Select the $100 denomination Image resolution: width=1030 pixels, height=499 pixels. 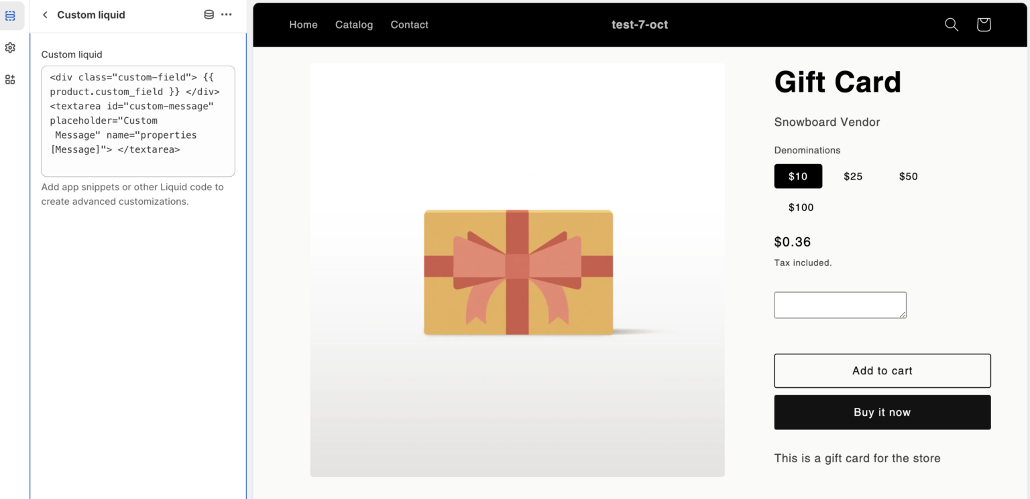click(x=801, y=207)
